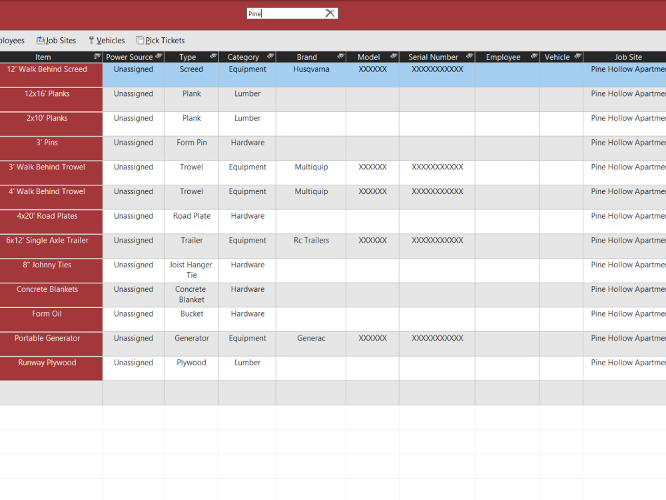This screenshot has height=500, width=666.
Task: Click the empty new record row Item cell
Action: tap(51, 393)
